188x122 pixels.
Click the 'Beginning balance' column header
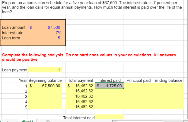click(x=45, y=80)
